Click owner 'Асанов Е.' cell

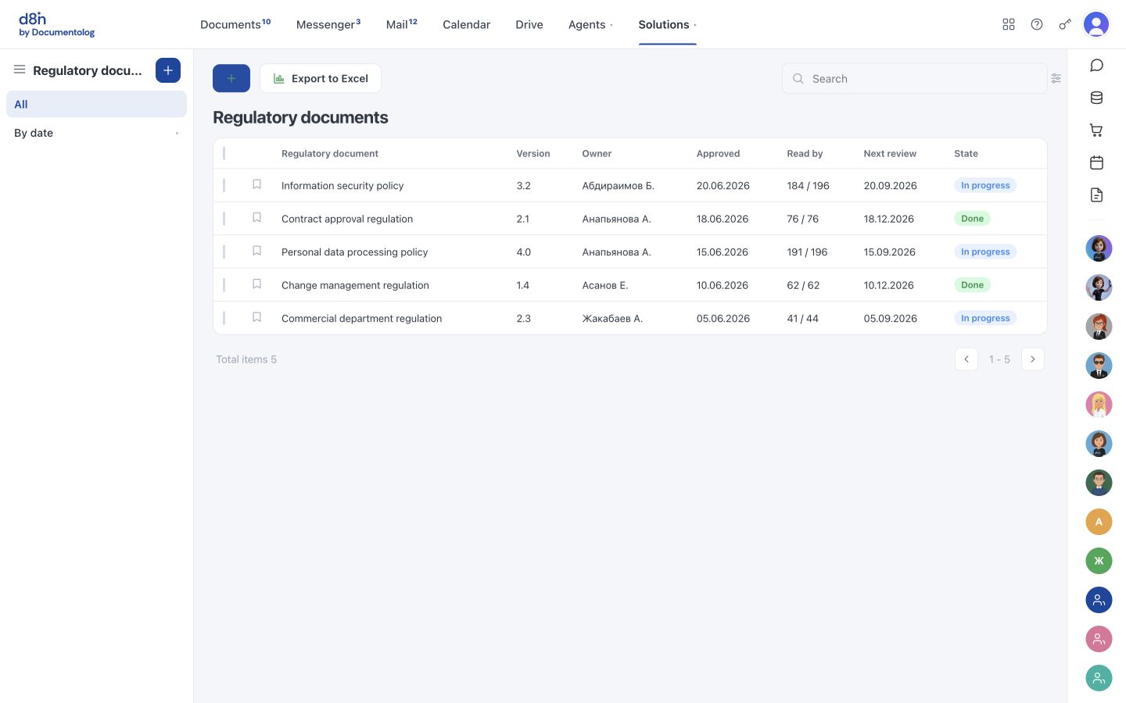[x=604, y=285]
